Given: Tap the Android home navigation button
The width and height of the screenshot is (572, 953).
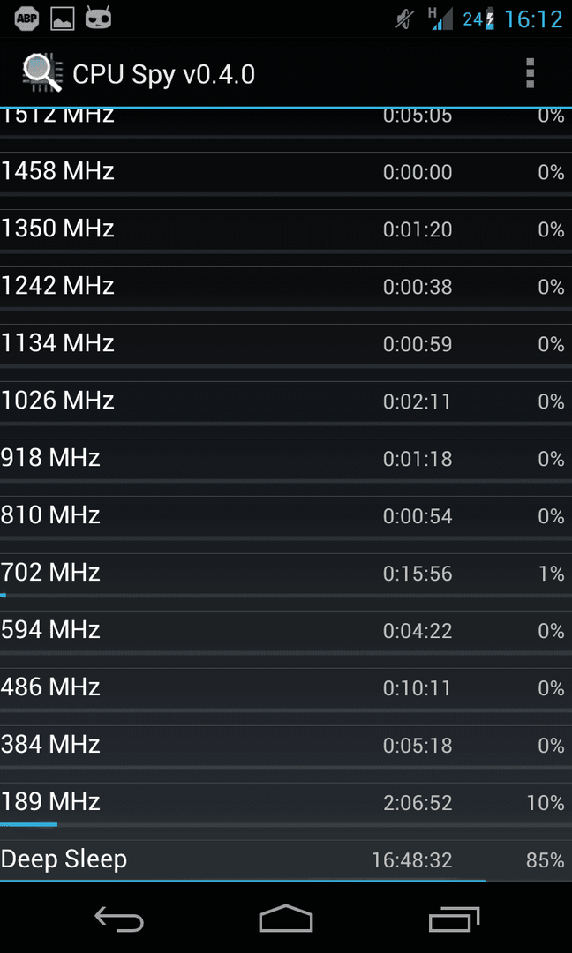Looking at the screenshot, I should [x=286, y=918].
